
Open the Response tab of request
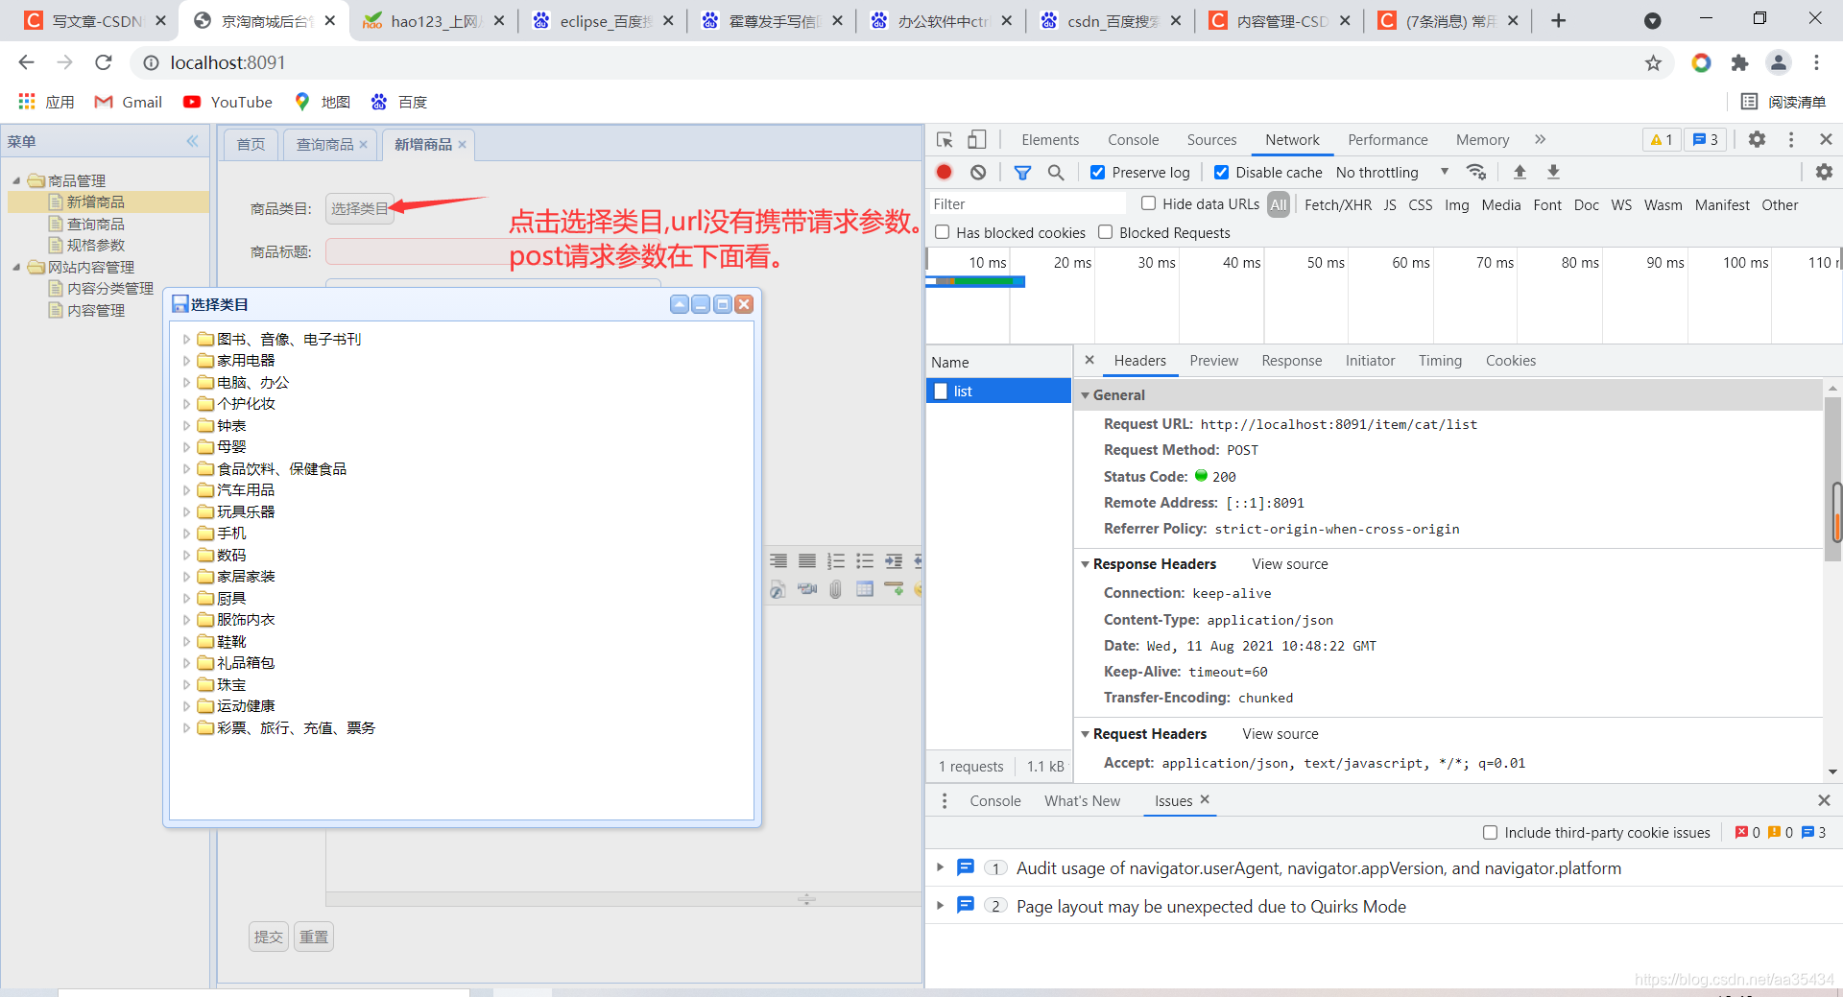click(x=1291, y=361)
